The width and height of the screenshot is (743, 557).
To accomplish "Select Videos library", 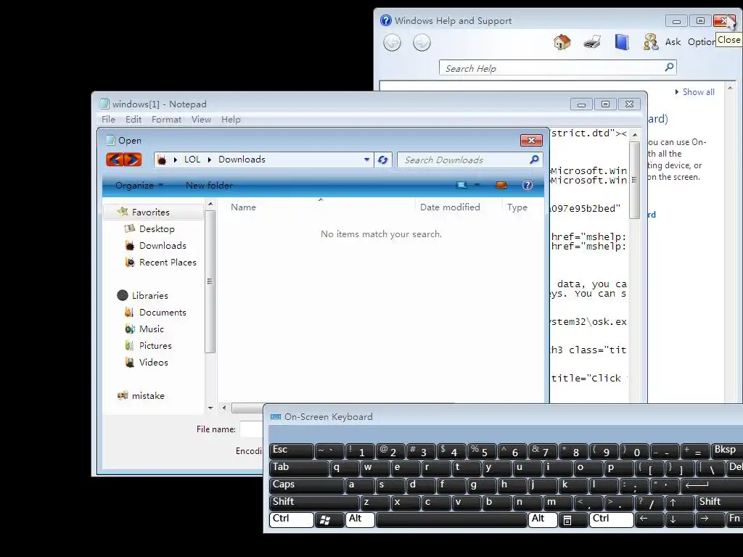I will (x=153, y=362).
